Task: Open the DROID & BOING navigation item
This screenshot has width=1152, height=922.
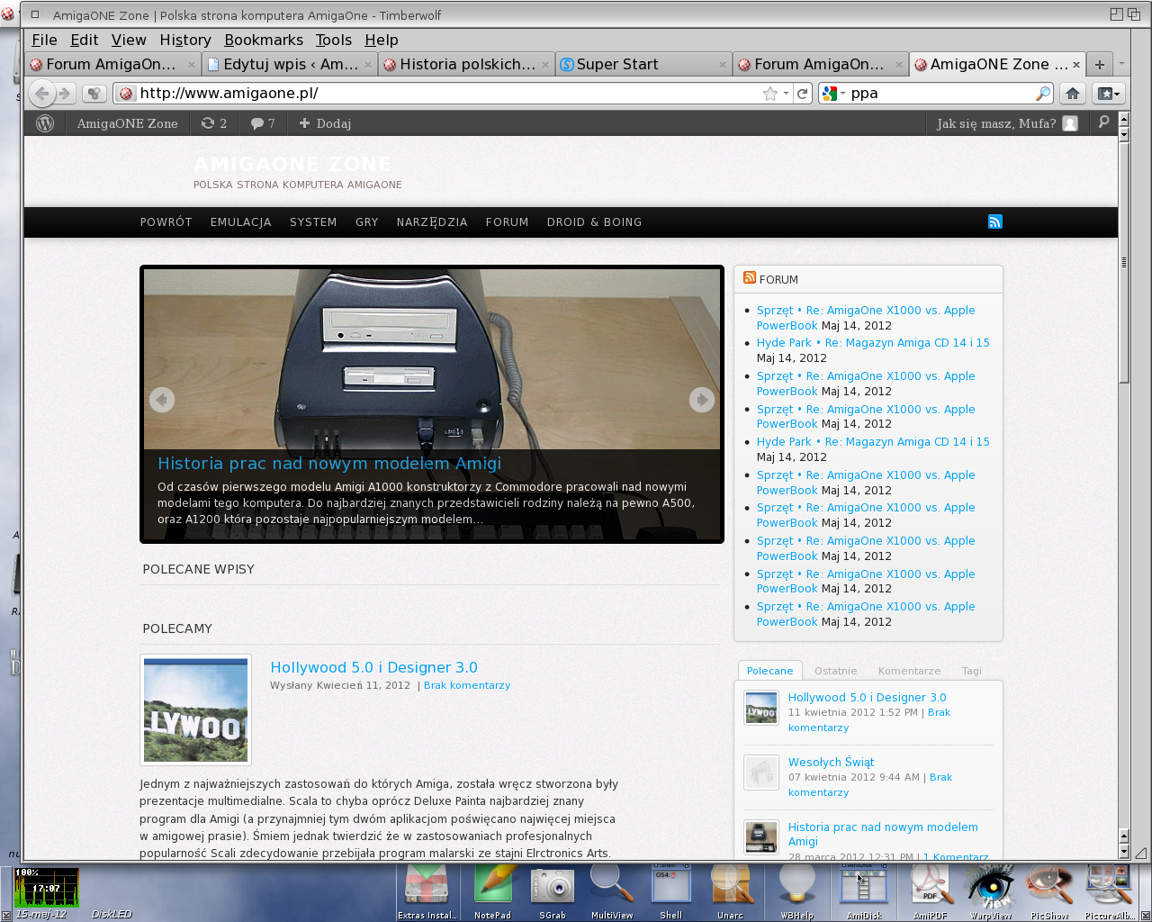Action: tap(594, 222)
